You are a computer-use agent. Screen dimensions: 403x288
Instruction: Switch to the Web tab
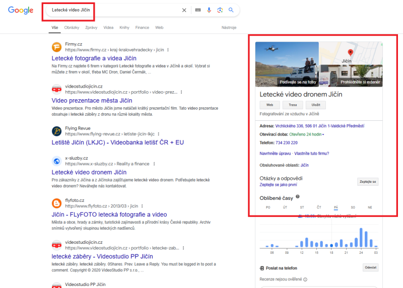click(x=159, y=28)
